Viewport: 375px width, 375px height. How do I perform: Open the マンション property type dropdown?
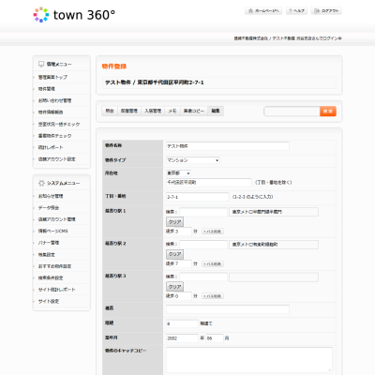pos(193,160)
